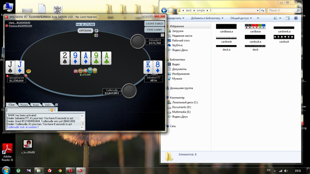Click the chat log scrollbar up arrow
The height and width of the screenshot is (174, 310).
pos(82,116)
